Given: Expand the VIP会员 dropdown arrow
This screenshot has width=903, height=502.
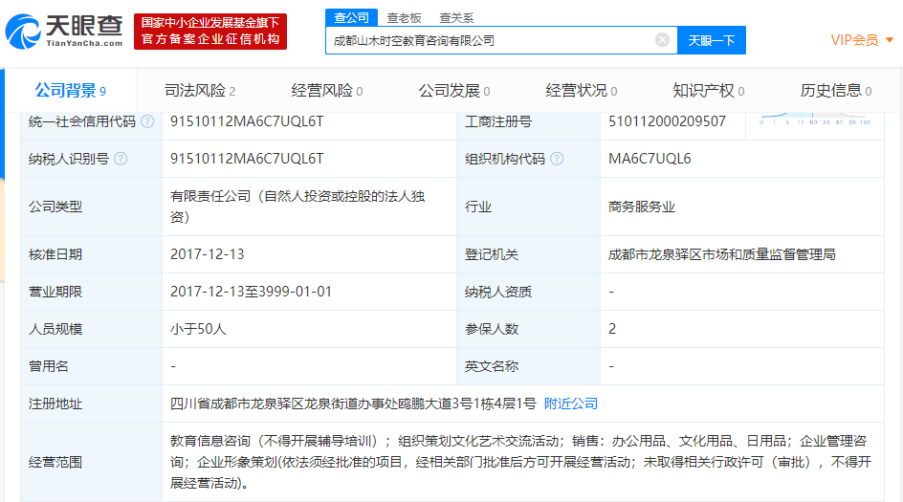Looking at the screenshot, I should click(890, 40).
